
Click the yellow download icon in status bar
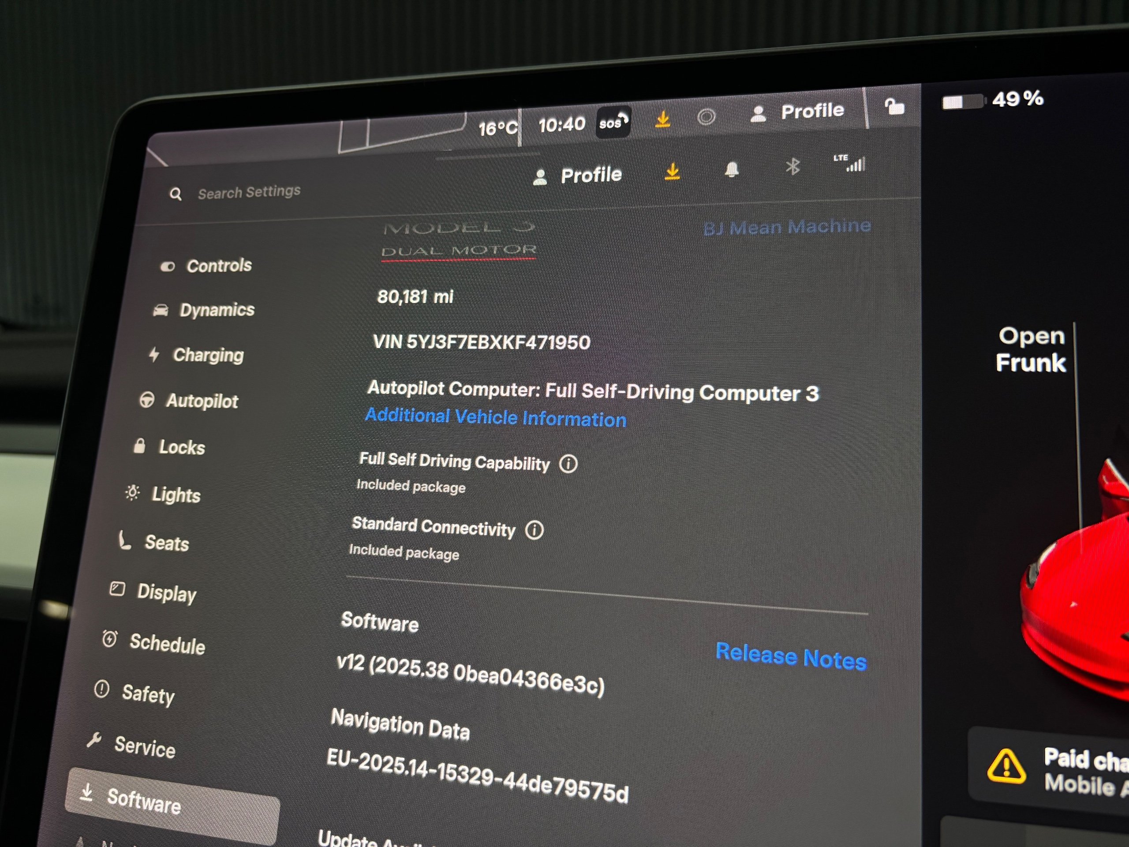tap(662, 120)
